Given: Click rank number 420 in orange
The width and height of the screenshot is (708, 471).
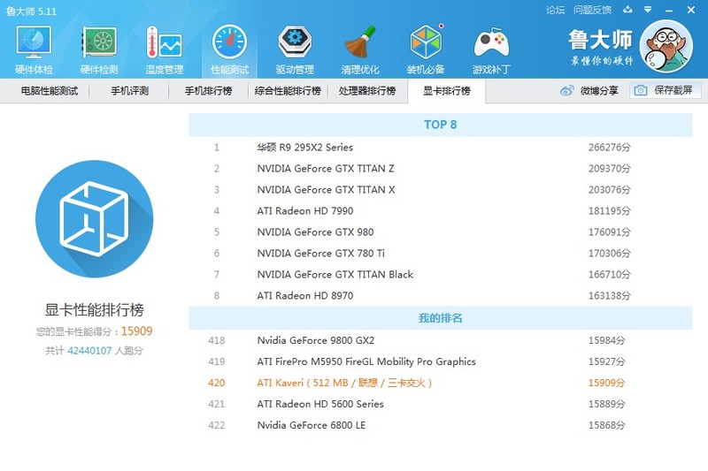Looking at the screenshot, I should pos(216,383).
